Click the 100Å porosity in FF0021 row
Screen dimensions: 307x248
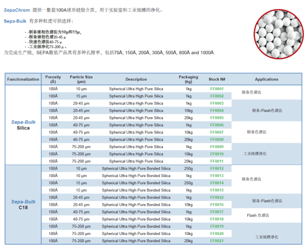53,241
